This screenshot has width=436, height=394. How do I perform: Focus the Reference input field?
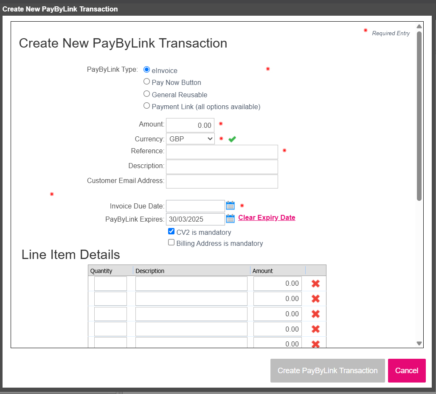[222, 152]
